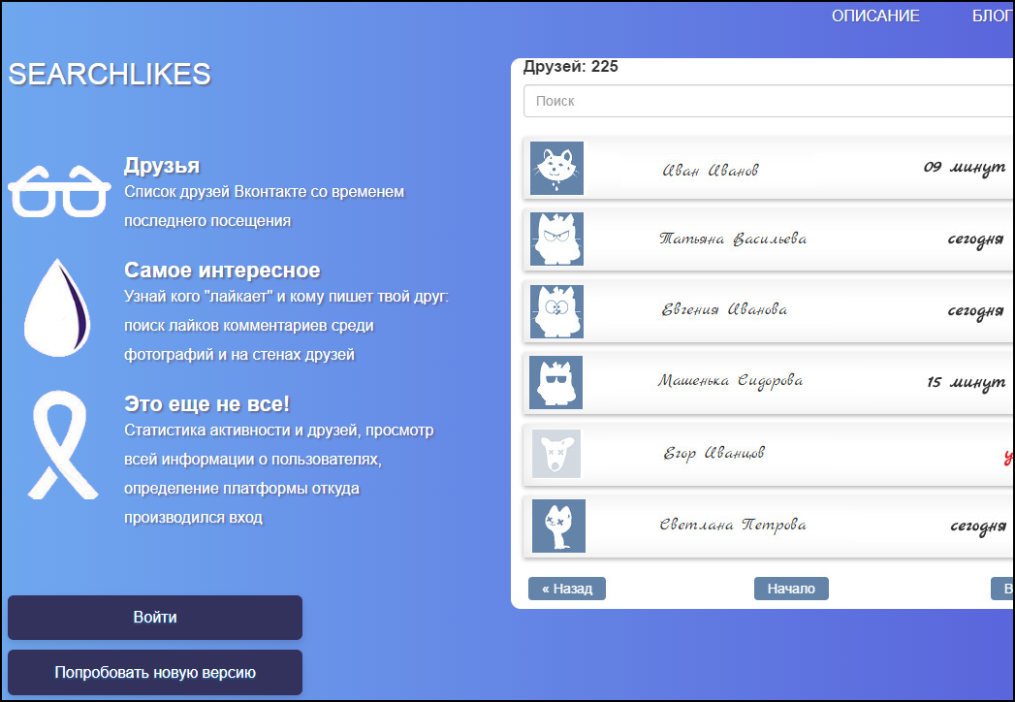Open the БЛОГ menu item
The width and height of the screenshot is (1015, 702).
pos(993,16)
